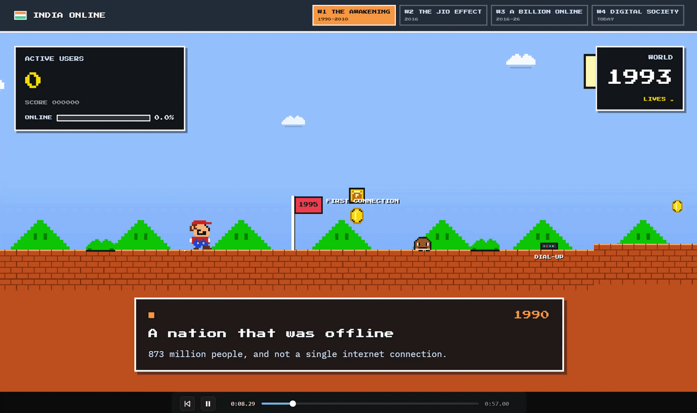
Task: Click the gold zero active users counter
Action: [x=33, y=81]
